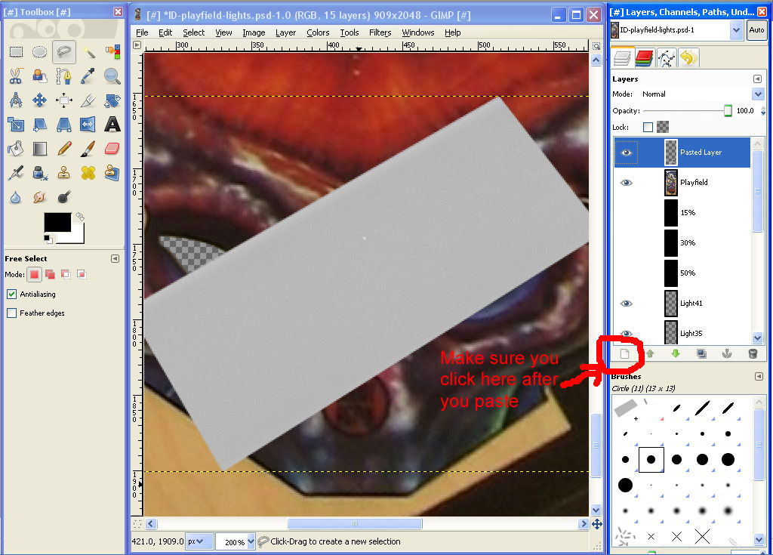This screenshot has width=773, height=555.
Task: Select the Fuzzy Select magic wand tool
Action: (x=89, y=51)
